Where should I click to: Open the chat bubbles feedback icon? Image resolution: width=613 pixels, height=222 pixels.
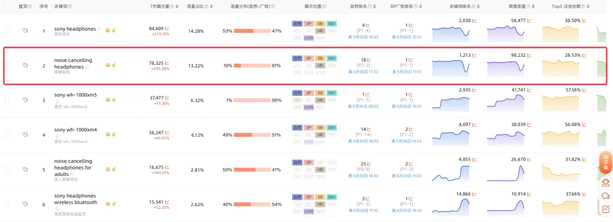pos(606,196)
